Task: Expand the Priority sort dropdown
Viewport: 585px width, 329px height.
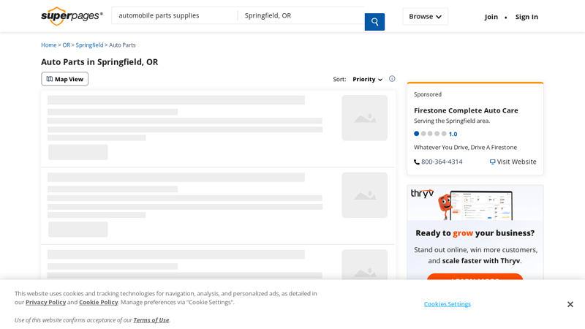Action: point(368,80)
